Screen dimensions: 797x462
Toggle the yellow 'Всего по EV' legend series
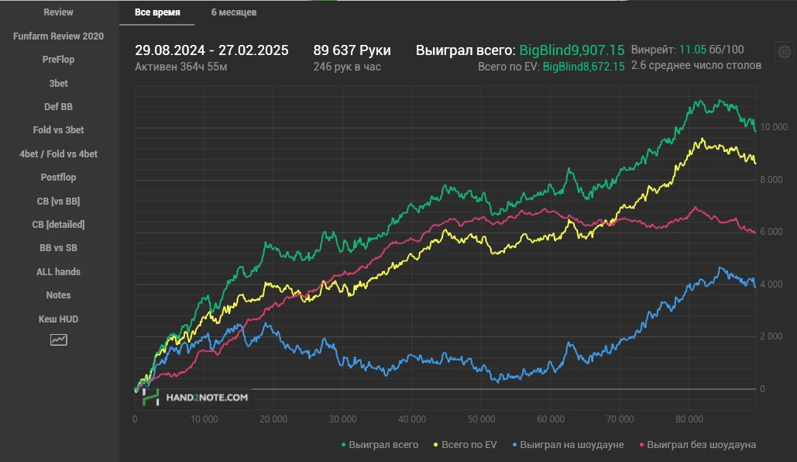[465, 444]
